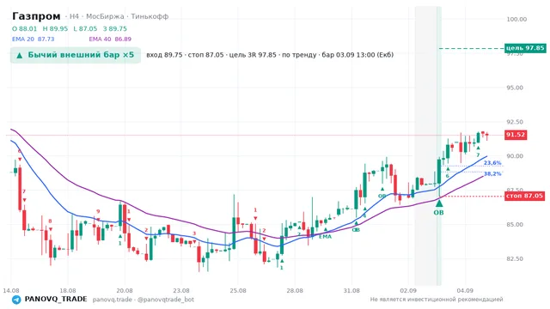Click the green EMA signal label
This screenshot has width=550, height=309.
click(x=325, y=237)
